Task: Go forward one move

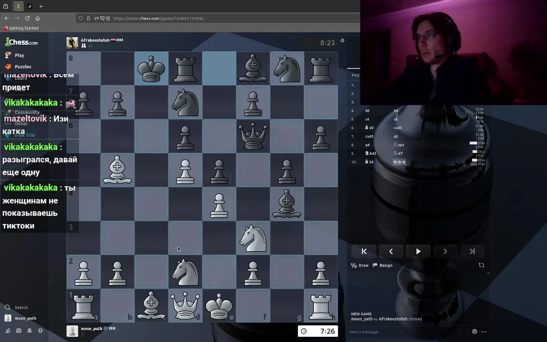Action: (x=445, y=251)
